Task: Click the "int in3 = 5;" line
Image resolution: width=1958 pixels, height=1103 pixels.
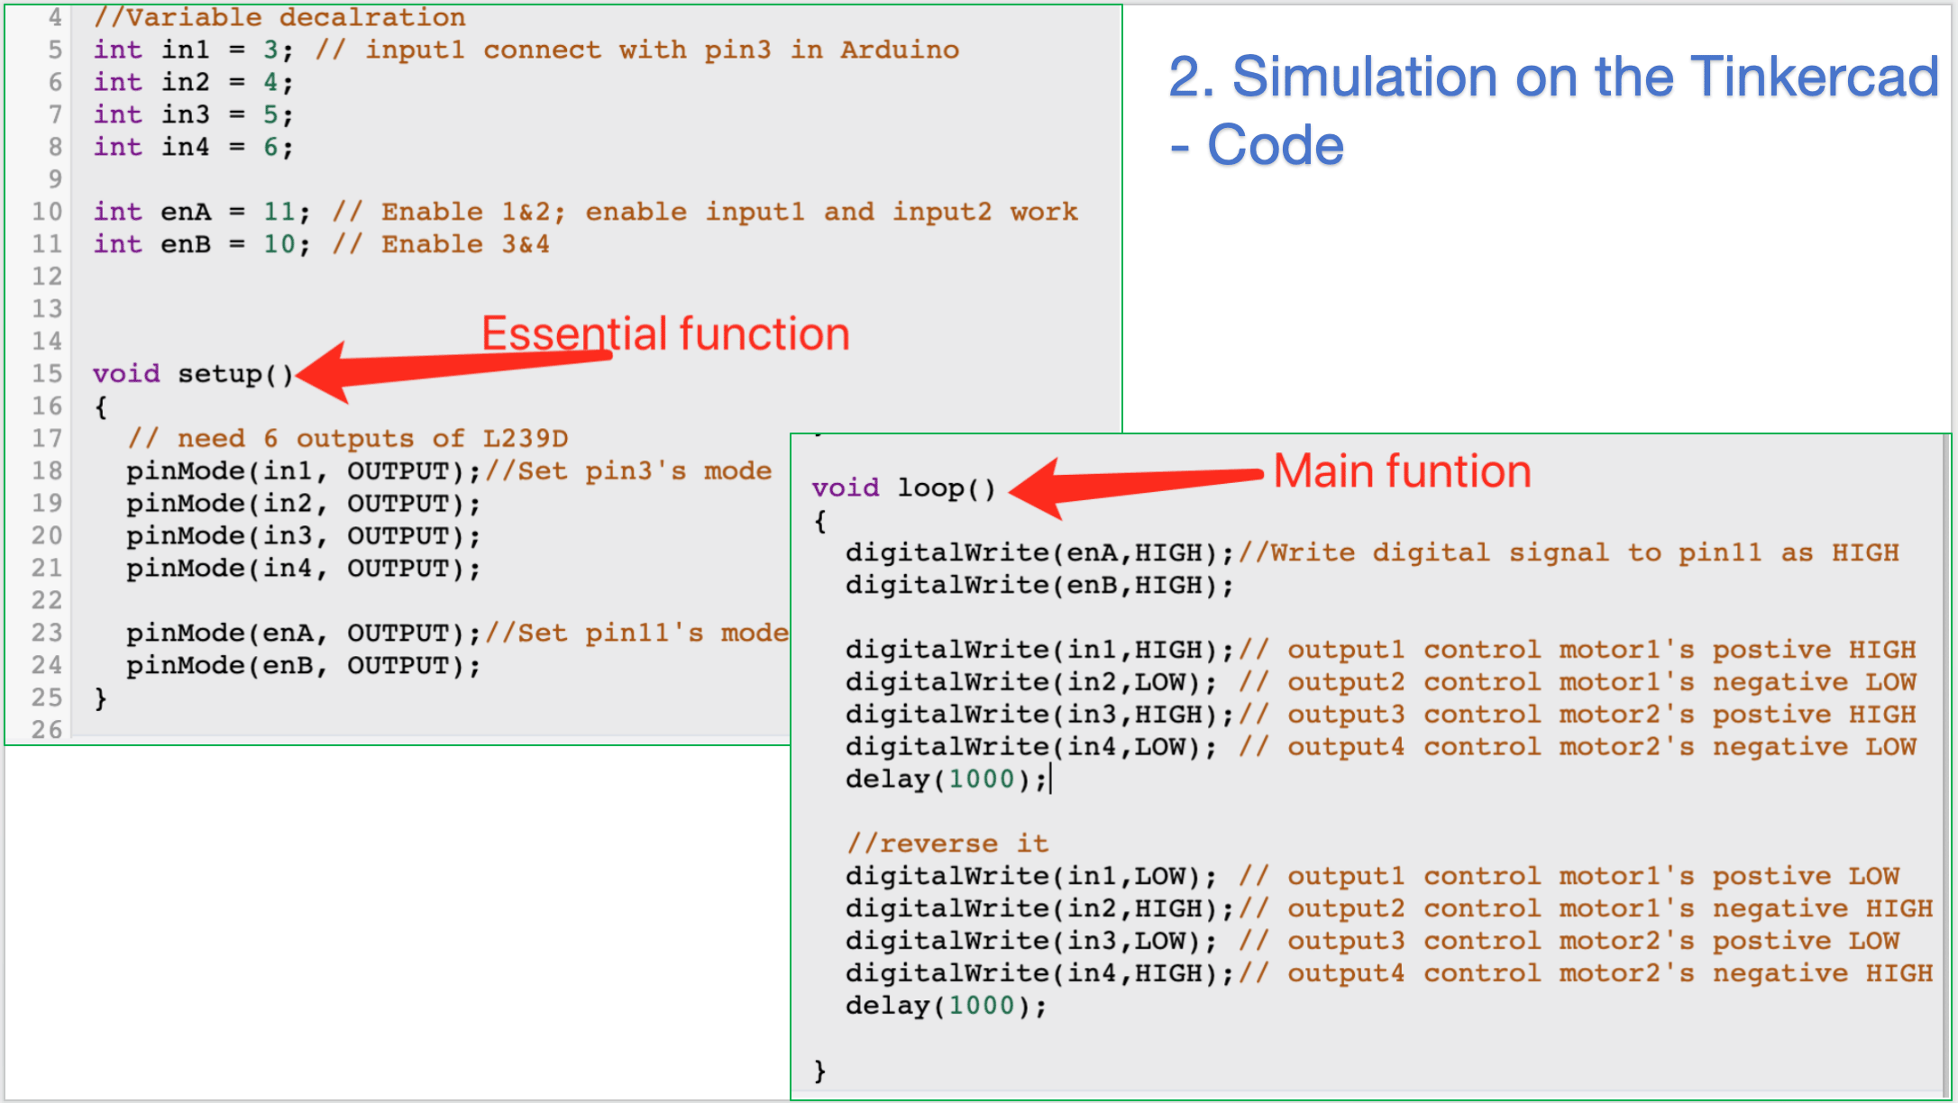Action: [193, 114]
